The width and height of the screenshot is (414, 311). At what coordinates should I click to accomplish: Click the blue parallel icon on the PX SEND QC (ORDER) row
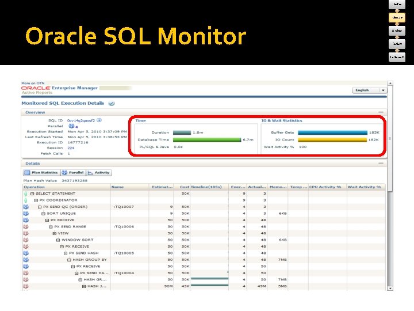click(x=26, y=207)
